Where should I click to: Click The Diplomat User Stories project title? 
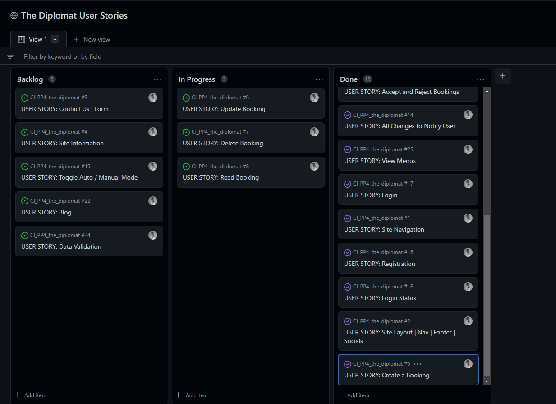(74, 15)
